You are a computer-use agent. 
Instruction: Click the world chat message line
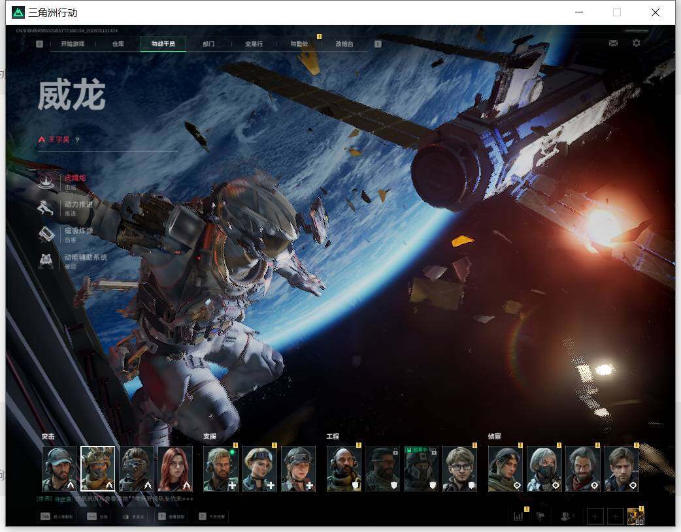(x=115, y=499)
